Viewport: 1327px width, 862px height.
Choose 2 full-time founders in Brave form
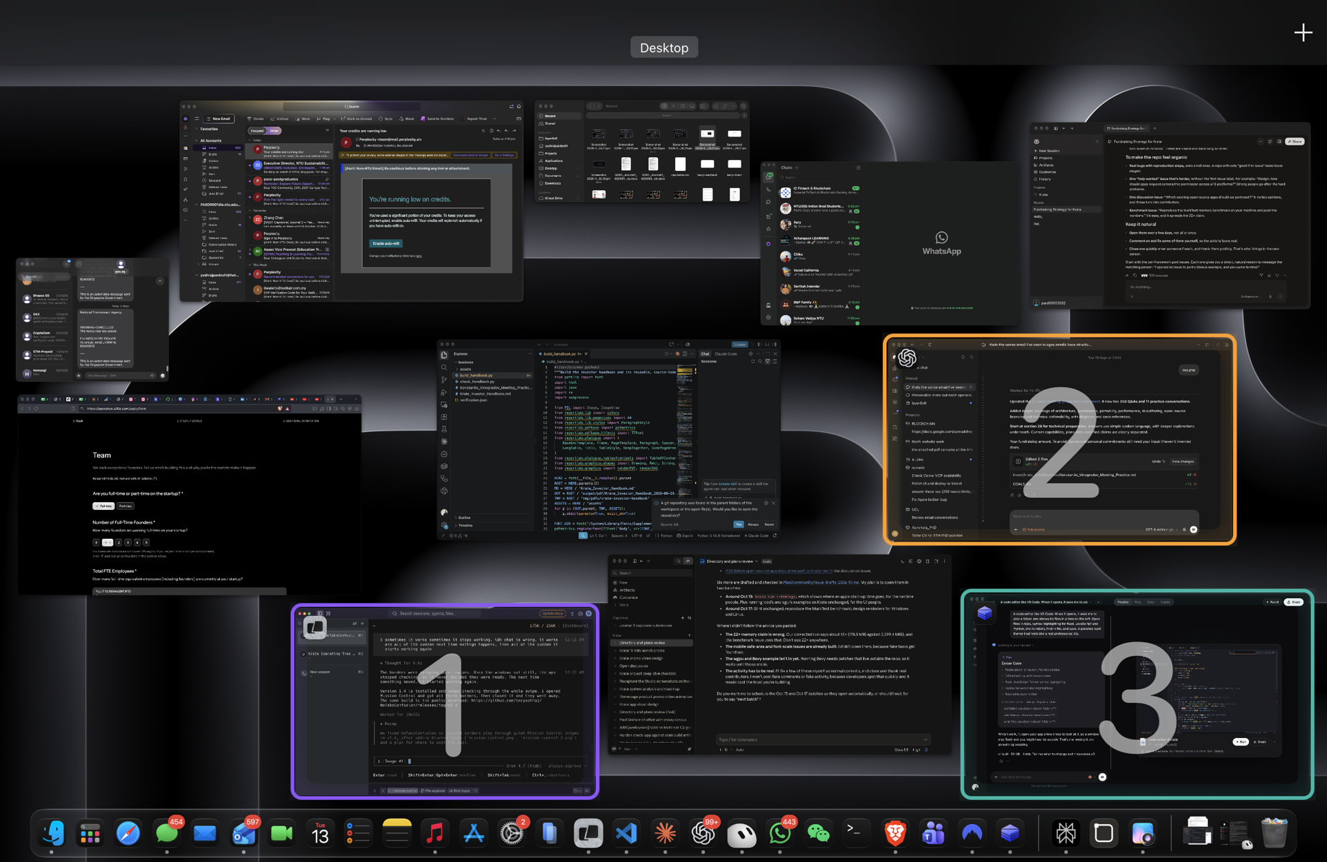[119, 542]
